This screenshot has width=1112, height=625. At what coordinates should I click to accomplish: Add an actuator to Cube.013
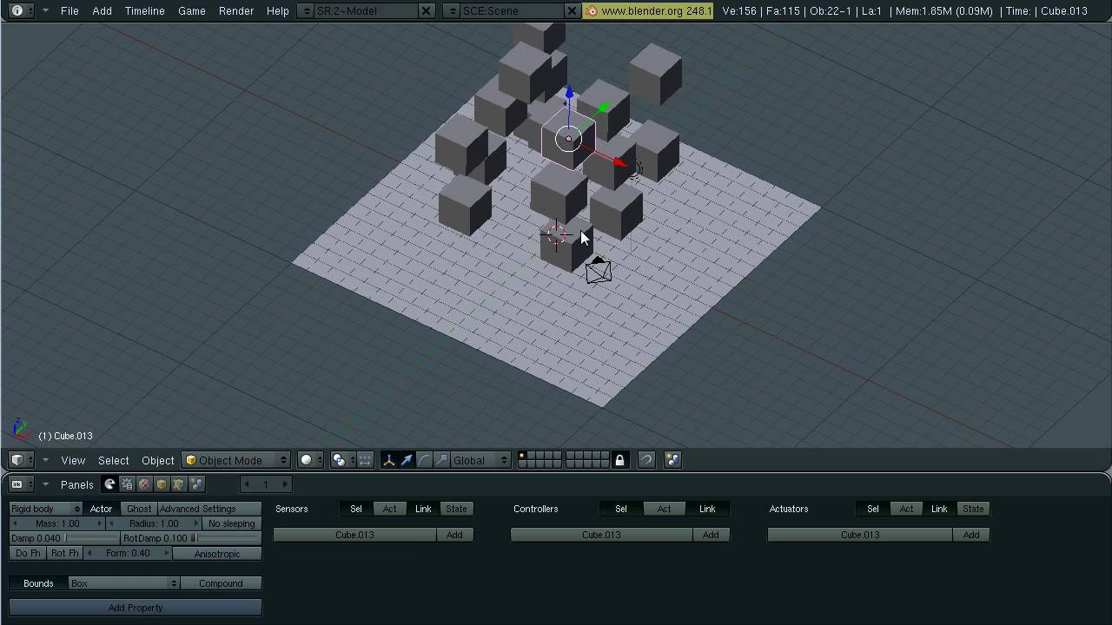click(971, 535)
